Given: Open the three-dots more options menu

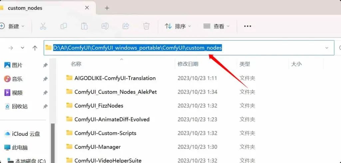Looking at the screenshot, I should click(247, 26).
